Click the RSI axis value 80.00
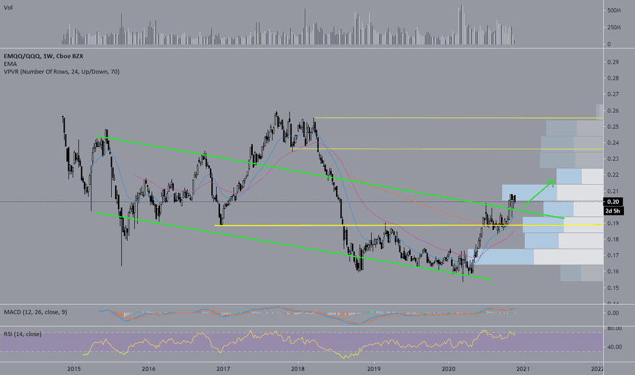The height and width of the screenshot is (375, 635). (x=615, y=329)
